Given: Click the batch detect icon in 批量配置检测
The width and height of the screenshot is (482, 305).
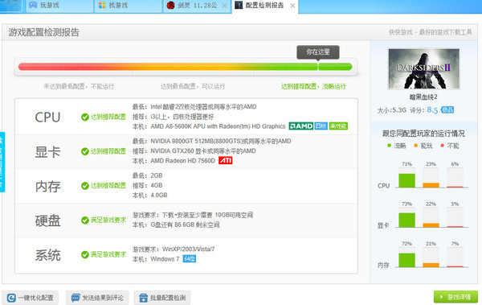Looking at the screenshot, I should tap(143, 298).
